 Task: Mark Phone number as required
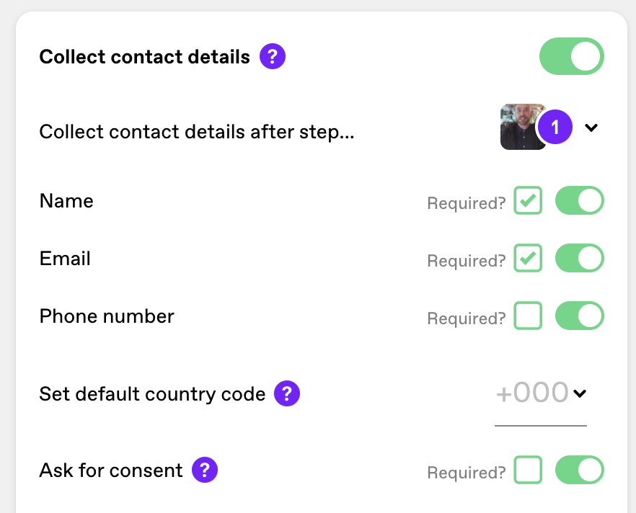click(528, 316)
